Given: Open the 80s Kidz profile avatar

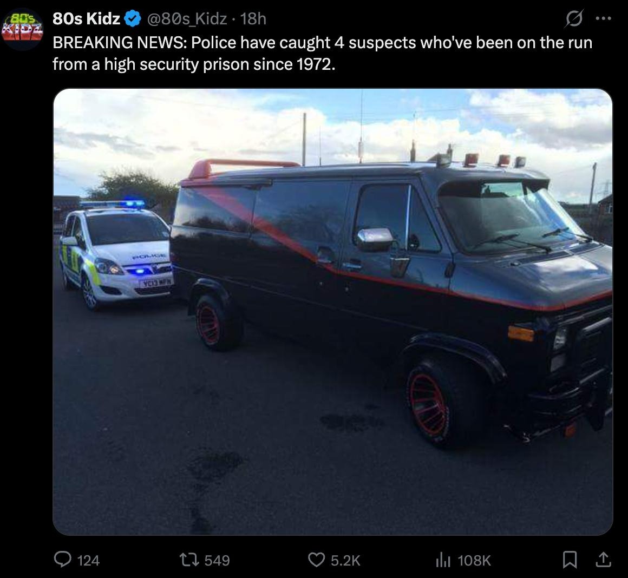Looking at the screenshot, I should (22, 29).
